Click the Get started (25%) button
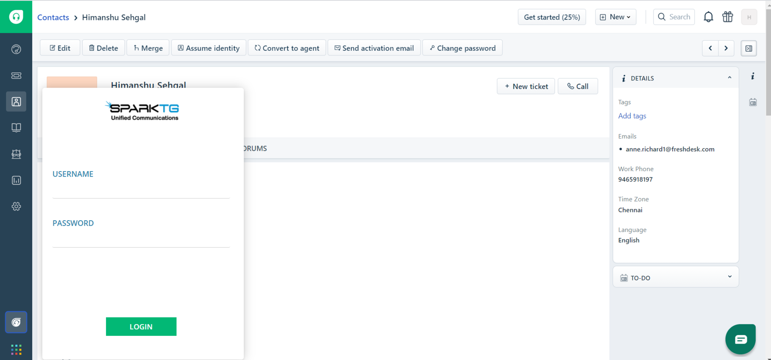771x360 pixels. 552,17
